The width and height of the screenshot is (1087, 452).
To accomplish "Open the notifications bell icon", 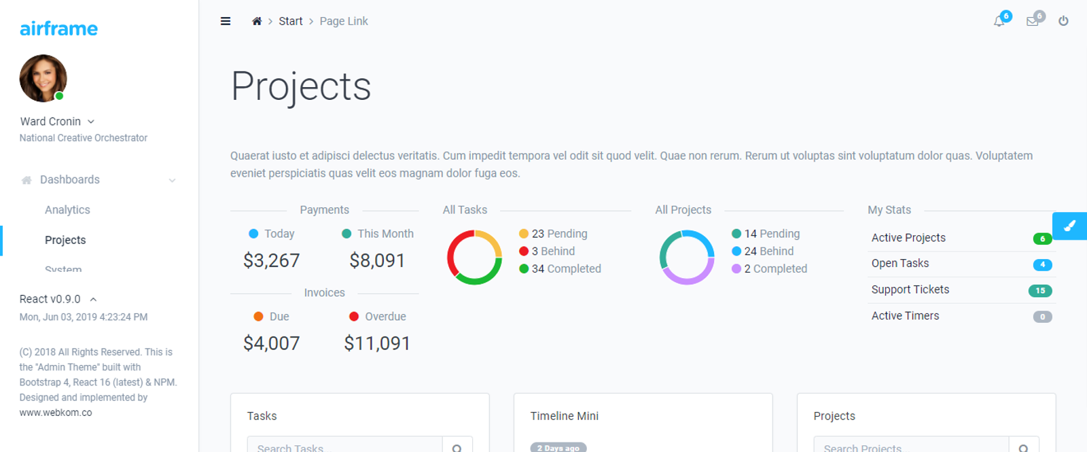I will click(x=999, y=21).
